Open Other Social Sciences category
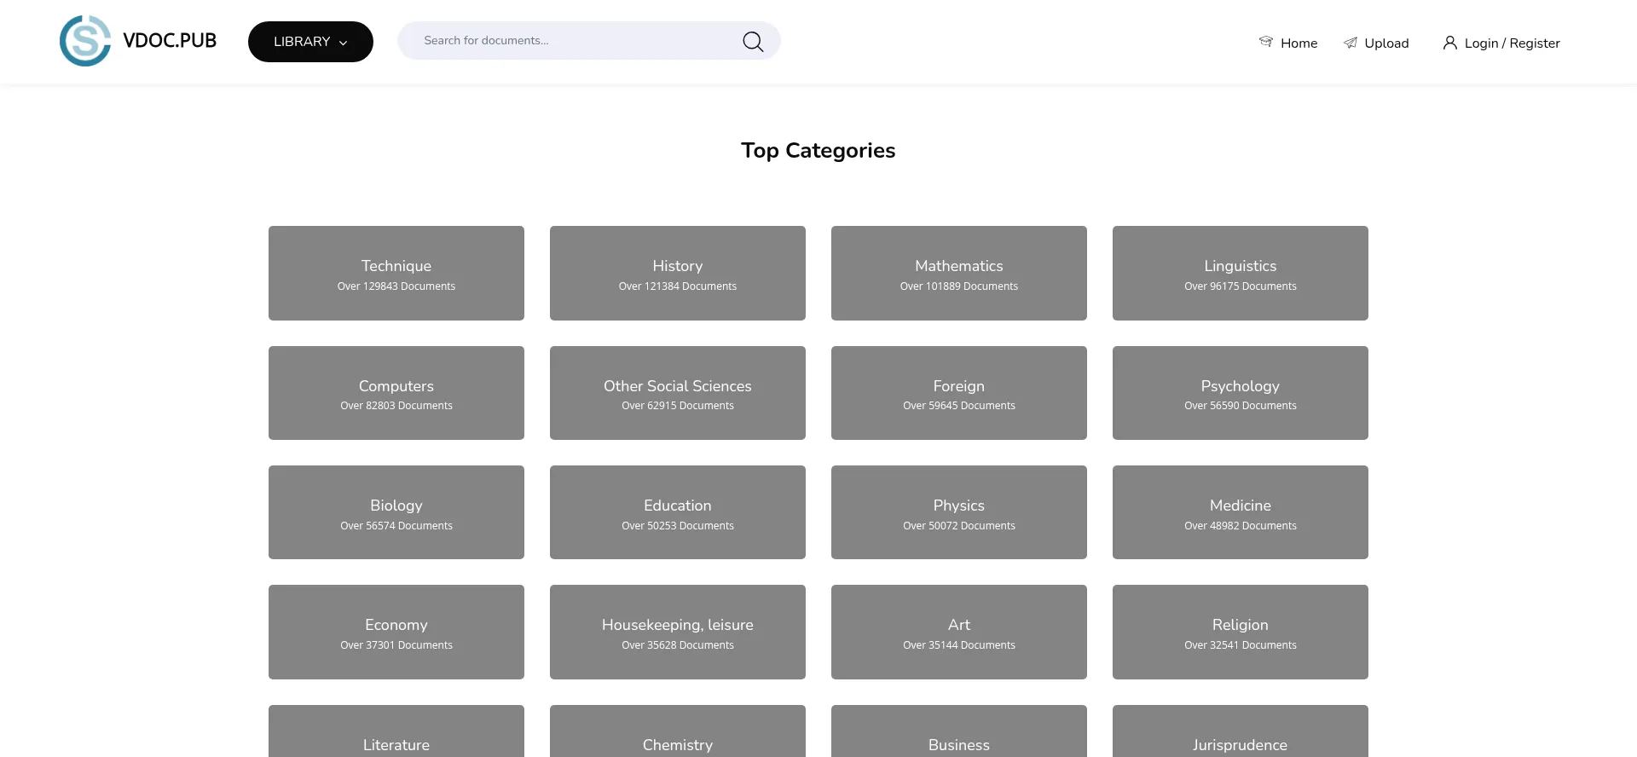Image resolution: width=1637 pixels, height=757 pixels. tap(678, 393)
